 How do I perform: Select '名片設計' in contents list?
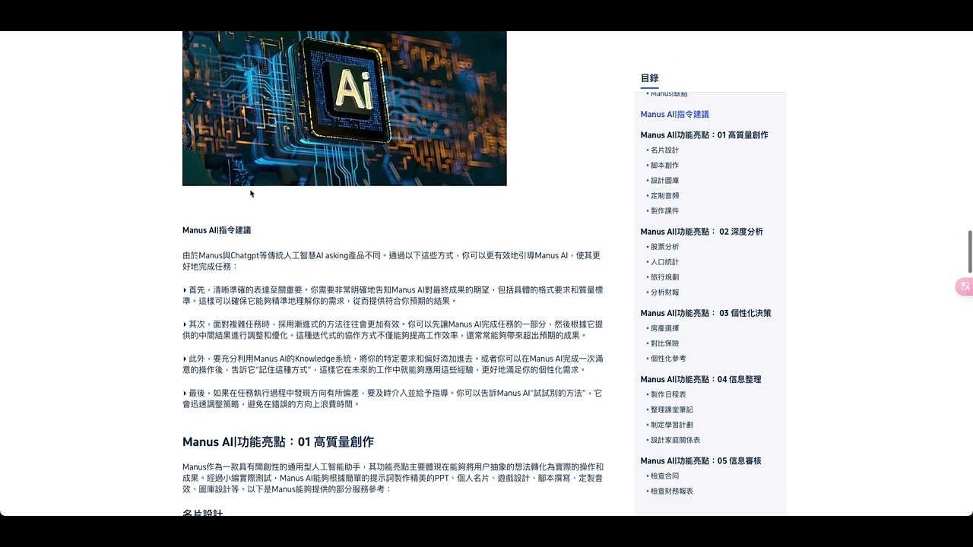[x=664, y=150]
